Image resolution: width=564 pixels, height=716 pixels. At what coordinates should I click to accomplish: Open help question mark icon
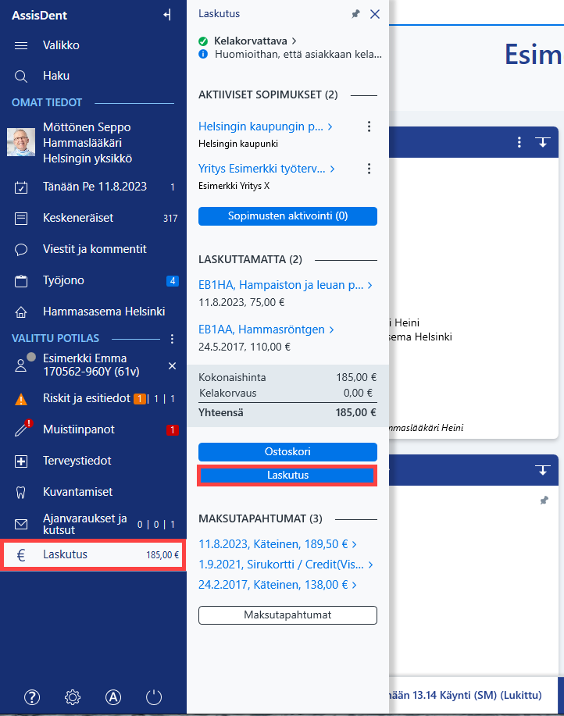32,696
